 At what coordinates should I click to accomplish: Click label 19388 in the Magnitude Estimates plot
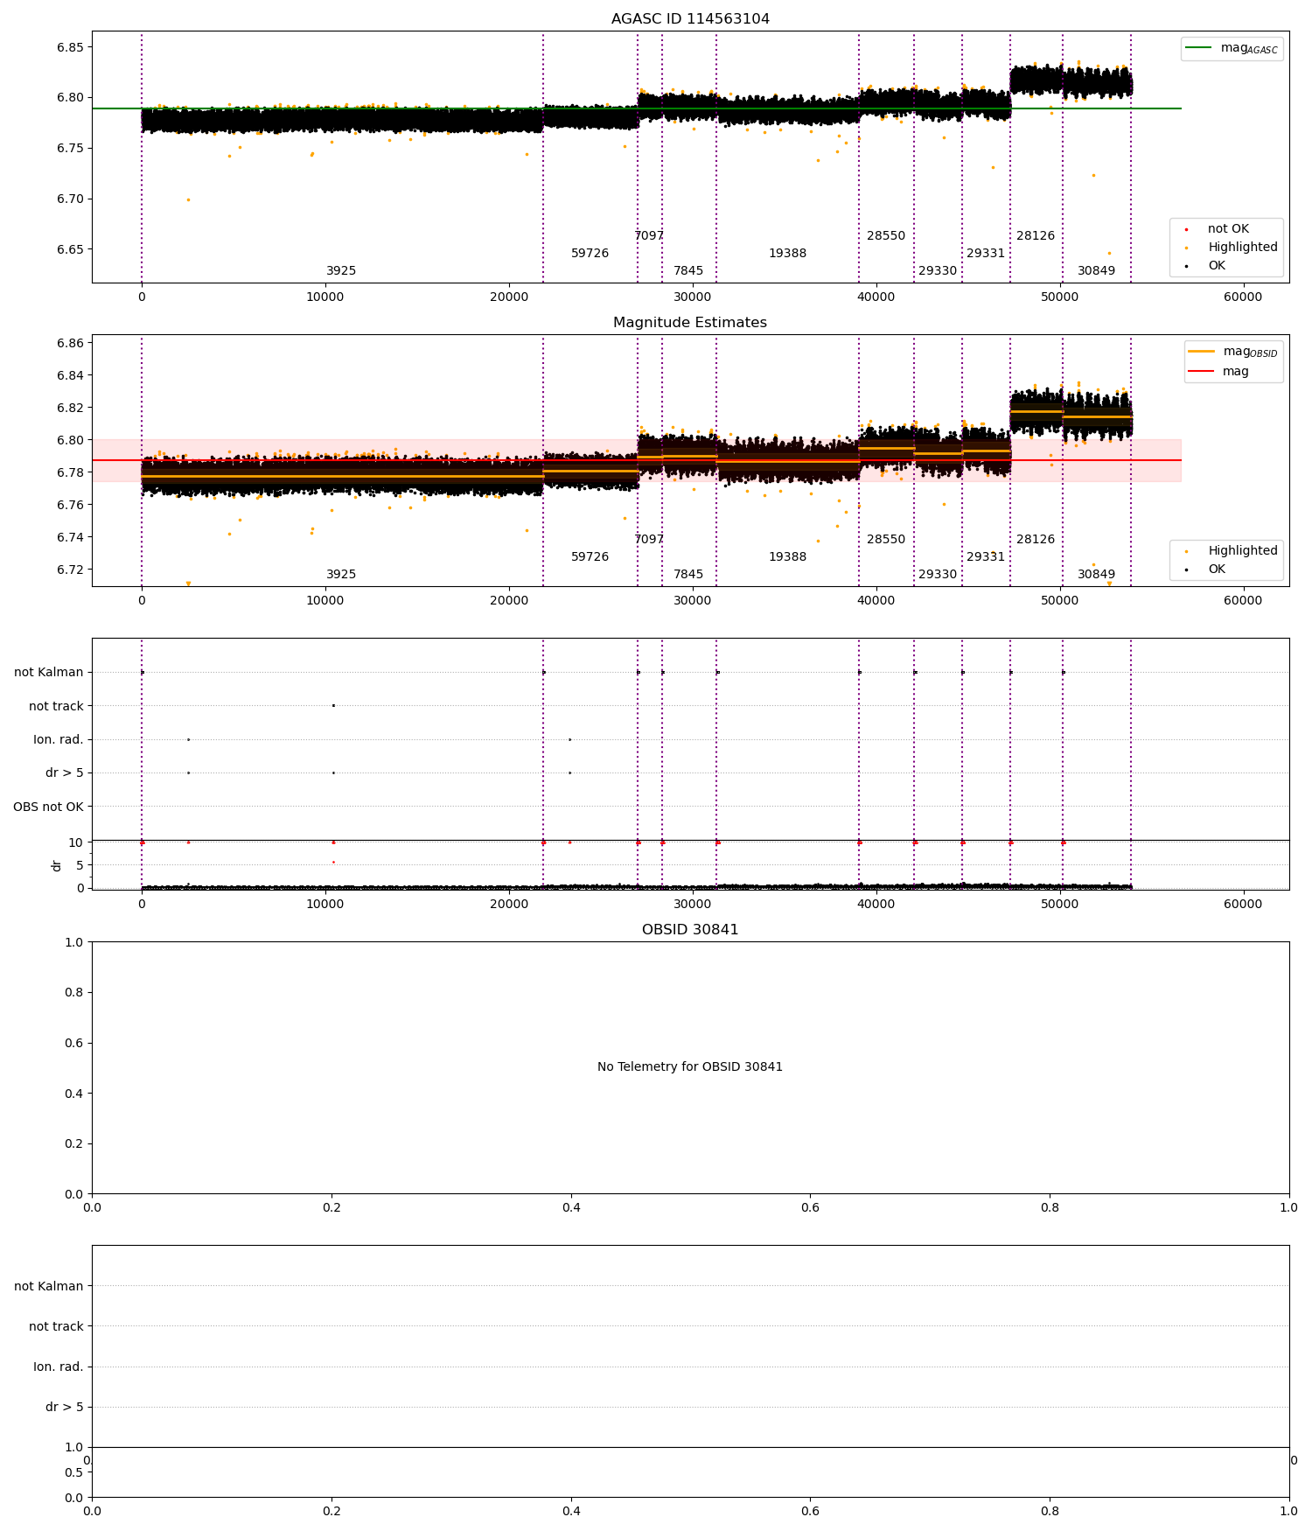click(x=788, y=557)
